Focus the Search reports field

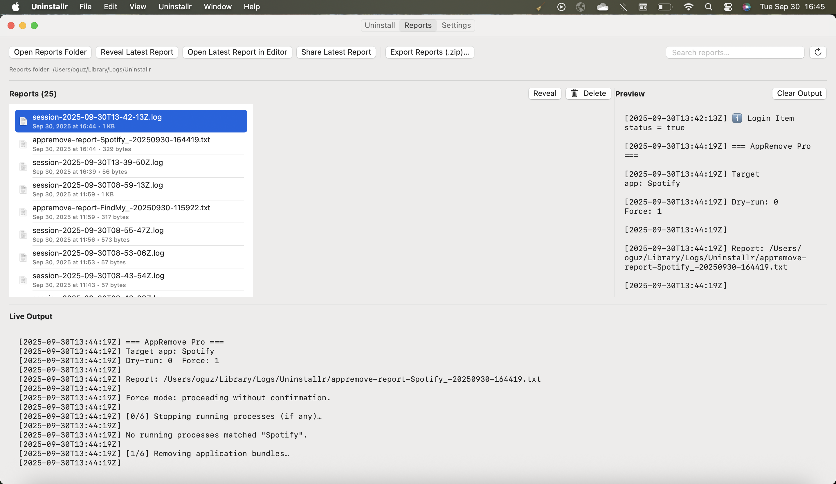click(x=734, y=53)
